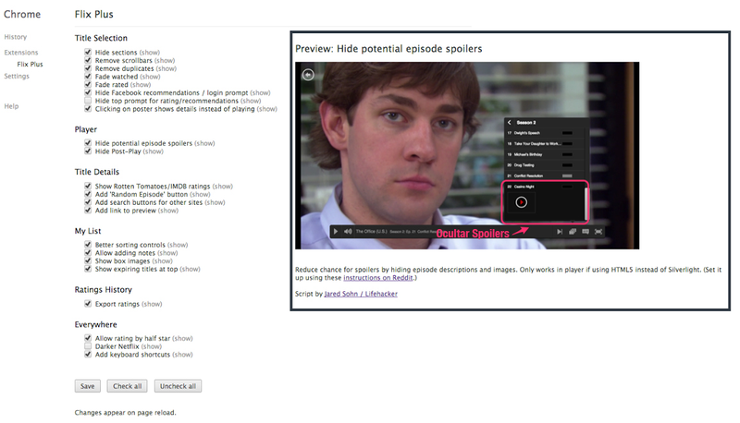This screenshot has width=740, height=423.
Task: Click the episode list scrollbar in preview
Action: pos(586,203)
